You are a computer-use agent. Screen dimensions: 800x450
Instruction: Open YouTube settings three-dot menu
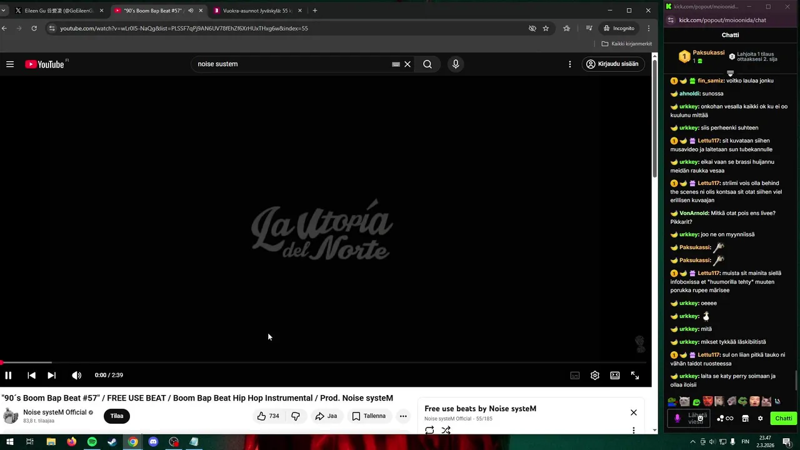(x=569, y=64)
